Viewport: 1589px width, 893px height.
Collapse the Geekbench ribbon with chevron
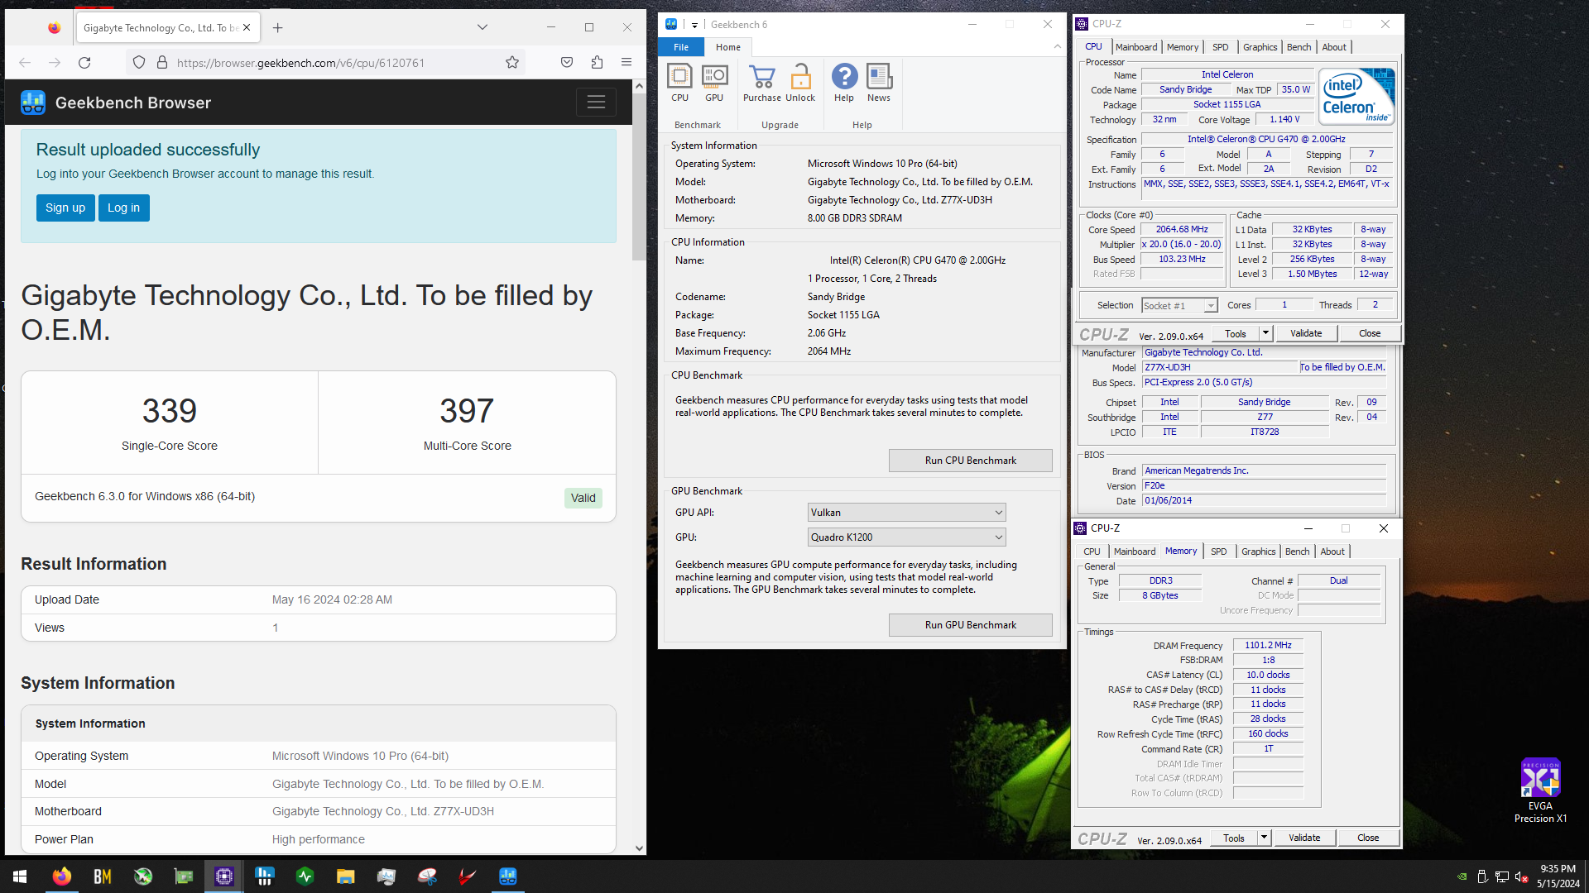pos(1057,47)
